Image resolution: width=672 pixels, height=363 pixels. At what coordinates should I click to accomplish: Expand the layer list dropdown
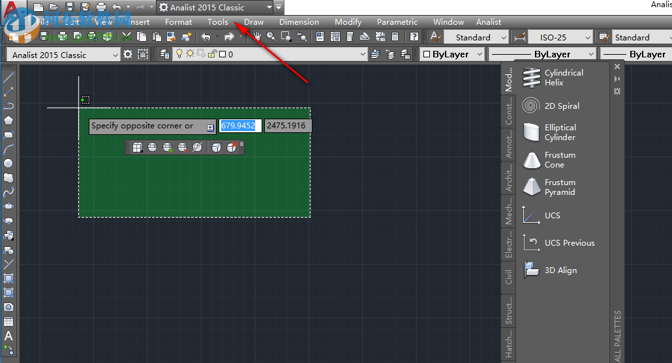point(363,54)
